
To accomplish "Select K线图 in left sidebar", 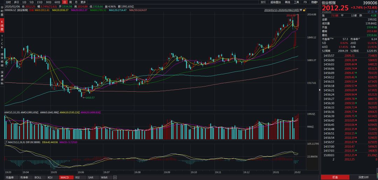I will point(2,26).
